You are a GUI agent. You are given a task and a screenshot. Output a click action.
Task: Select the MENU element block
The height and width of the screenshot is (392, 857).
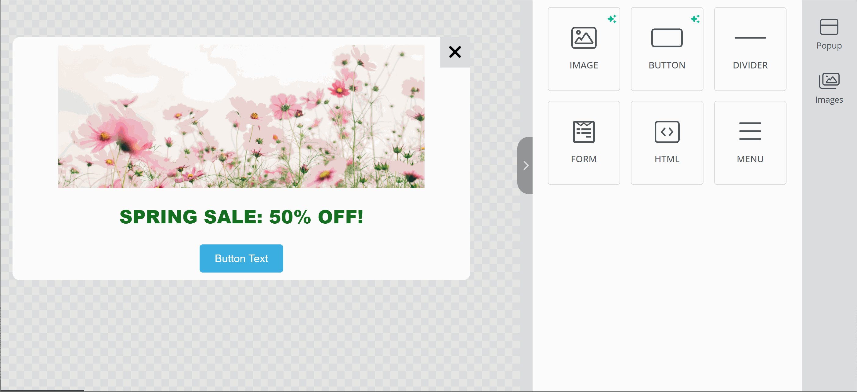click(x=750, y=143)
